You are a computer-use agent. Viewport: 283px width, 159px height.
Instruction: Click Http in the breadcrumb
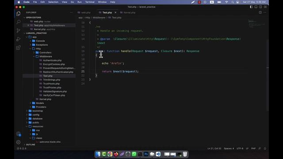point(88,18)
